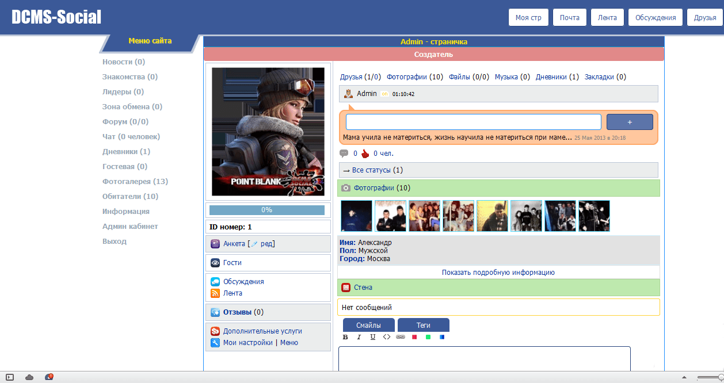The image size is (724, 383).
Task: Click the DCMS-Social site logo
Action: tap(56, 17)
